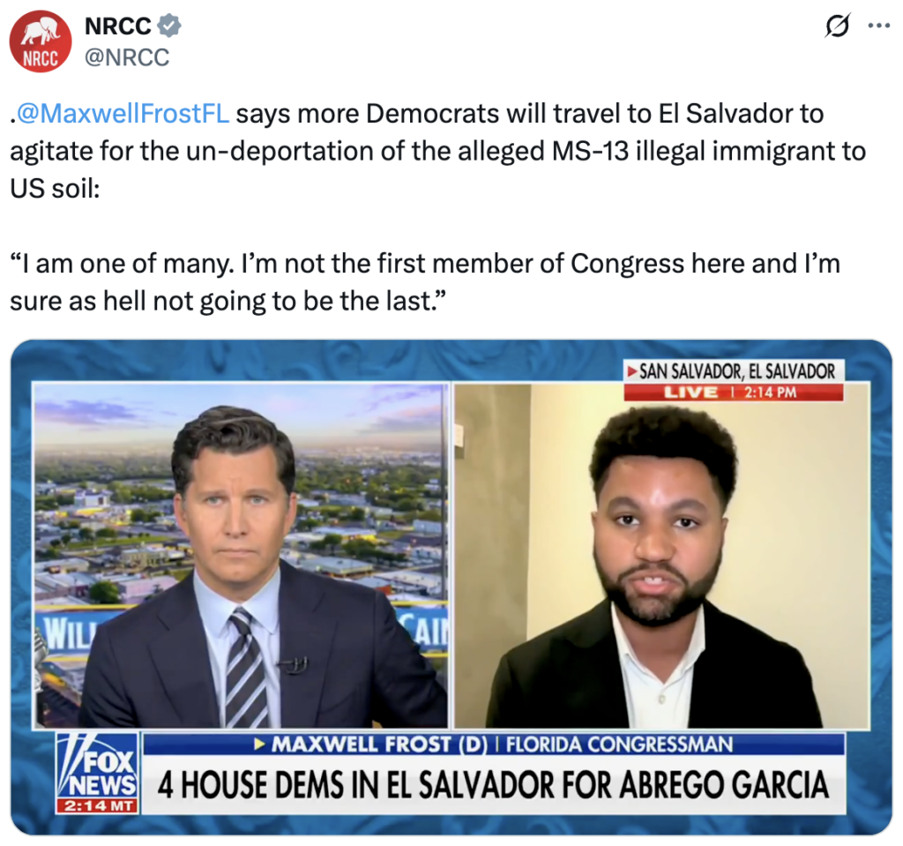Play the embedded Fox News video
The image size is (903, 846).
[451, 588]
